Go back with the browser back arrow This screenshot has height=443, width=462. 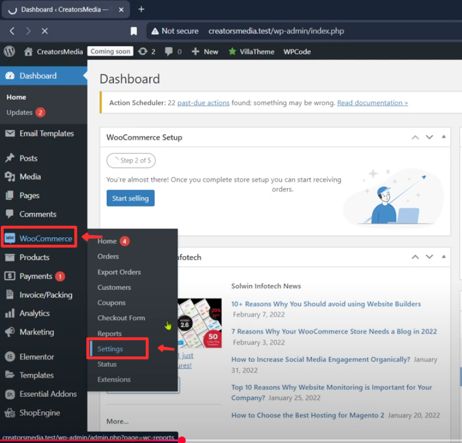[x=12, y=31]
